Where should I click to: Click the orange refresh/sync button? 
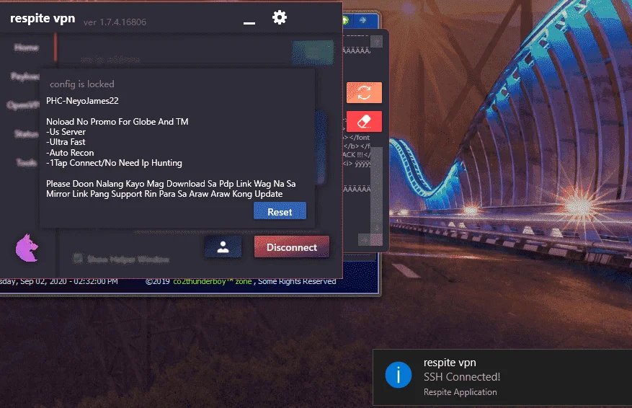tap(364, 93)
